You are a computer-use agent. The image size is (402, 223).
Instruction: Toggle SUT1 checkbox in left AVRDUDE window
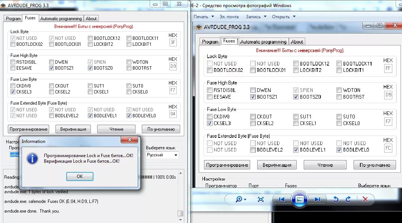point(90,86)
